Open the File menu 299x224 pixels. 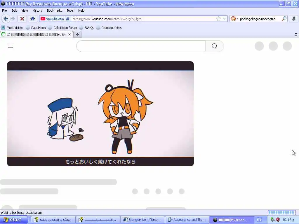(4, 10)
